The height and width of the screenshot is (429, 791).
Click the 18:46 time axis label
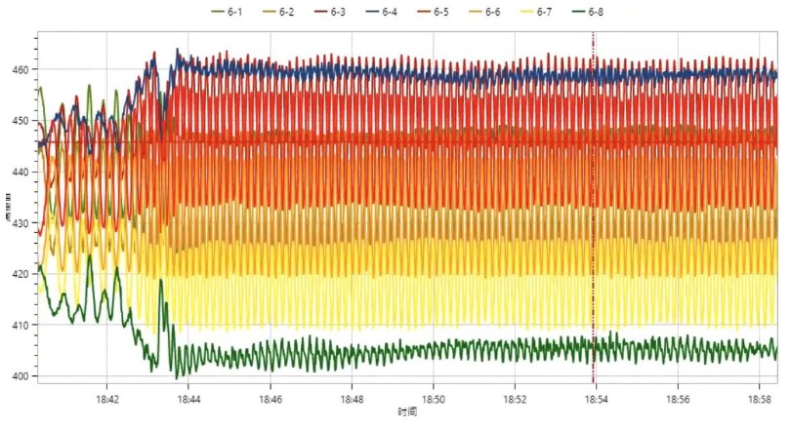click(270, 400)
